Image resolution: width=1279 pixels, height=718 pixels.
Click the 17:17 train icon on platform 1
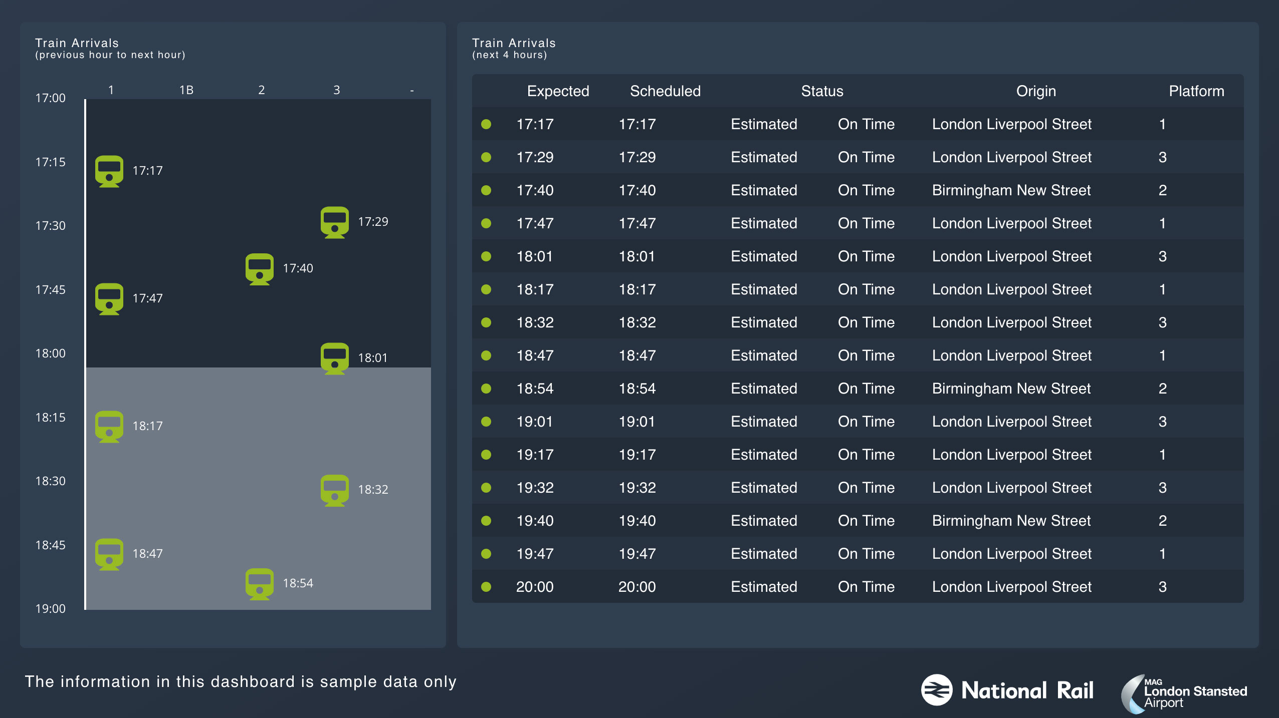point(109,171)
